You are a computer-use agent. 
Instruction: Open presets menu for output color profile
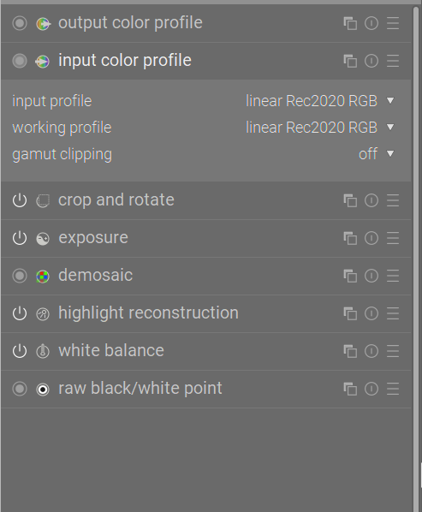tap(393, 23)
